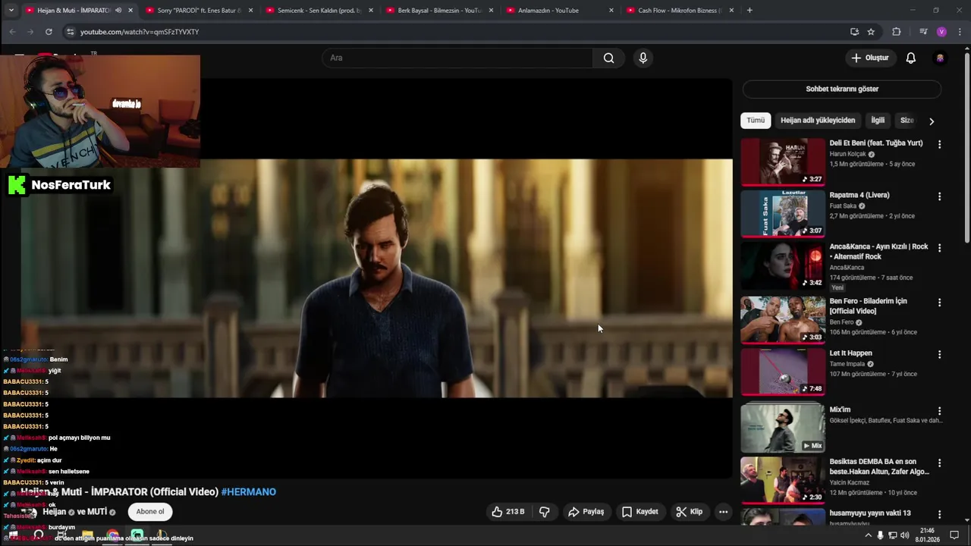
Task: Go back in the browser
Action: click(x=12, y=32)
